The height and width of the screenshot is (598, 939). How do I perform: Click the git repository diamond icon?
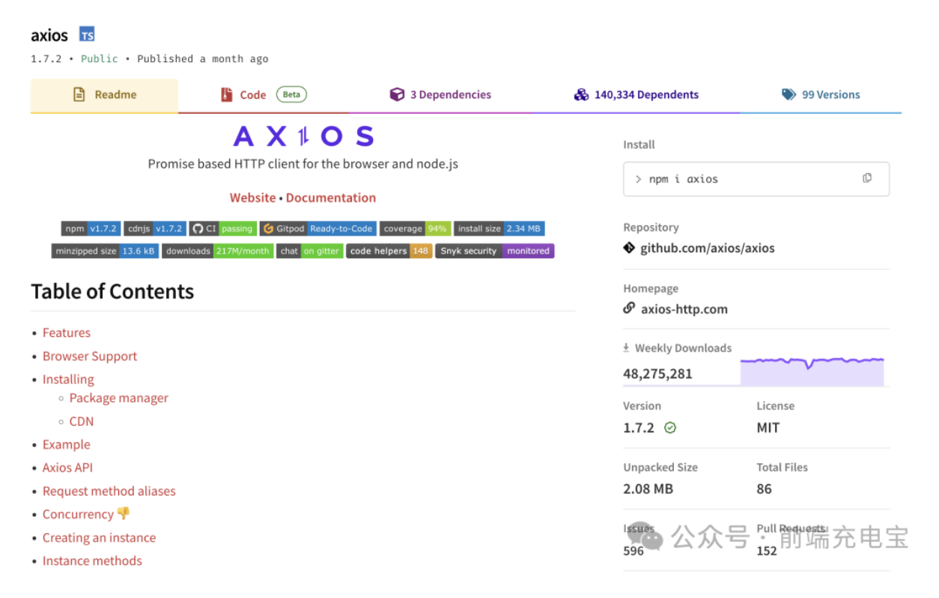tap(629, 248)
